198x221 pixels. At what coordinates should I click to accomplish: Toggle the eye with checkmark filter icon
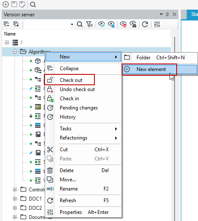pyautogui.click(x=111, y=24)
